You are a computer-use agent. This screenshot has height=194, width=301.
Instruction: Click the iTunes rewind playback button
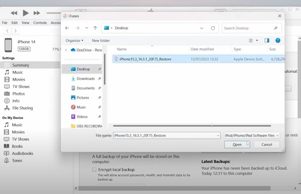[x=14, y=13]
